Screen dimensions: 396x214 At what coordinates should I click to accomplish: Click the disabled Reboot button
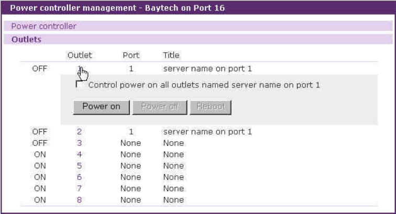pyautogui.click(x=210, y=107)
